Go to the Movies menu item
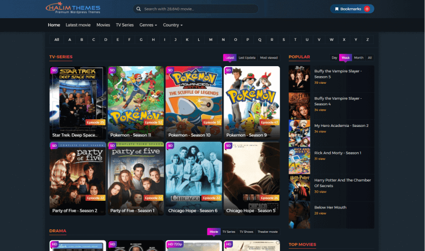 (103, 25)
